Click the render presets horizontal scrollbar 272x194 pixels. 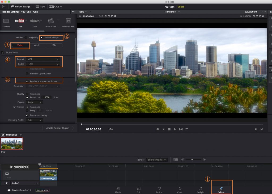(22, 31)
